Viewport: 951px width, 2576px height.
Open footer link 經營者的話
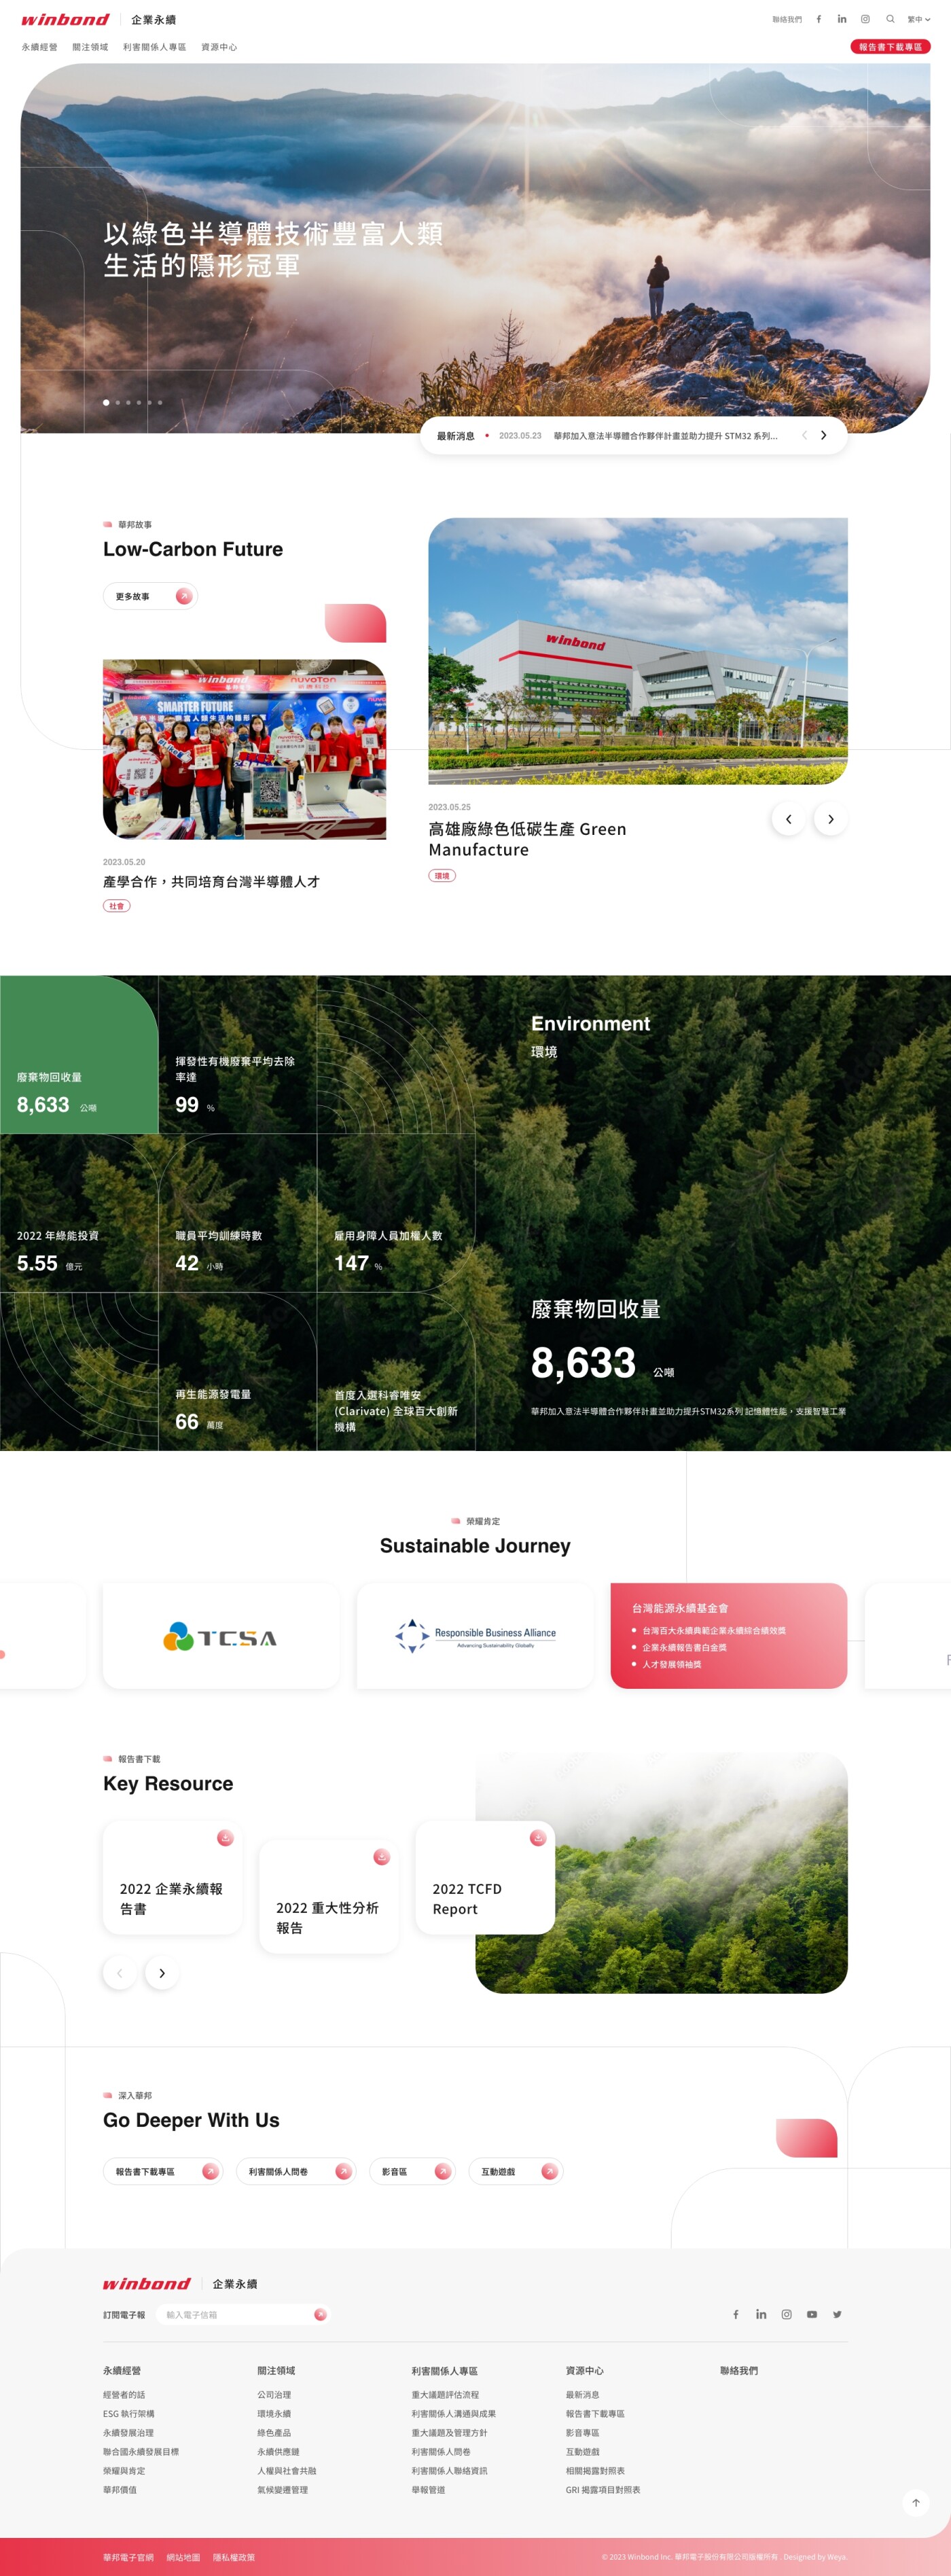[124, 2395]
